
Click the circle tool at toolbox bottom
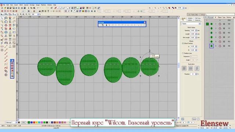pyautogui.click(x=6, y=75)
